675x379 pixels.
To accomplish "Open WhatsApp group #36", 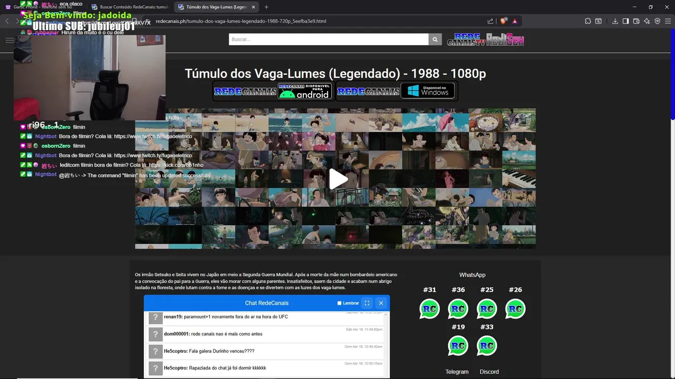I will click(x=458, y=309).
